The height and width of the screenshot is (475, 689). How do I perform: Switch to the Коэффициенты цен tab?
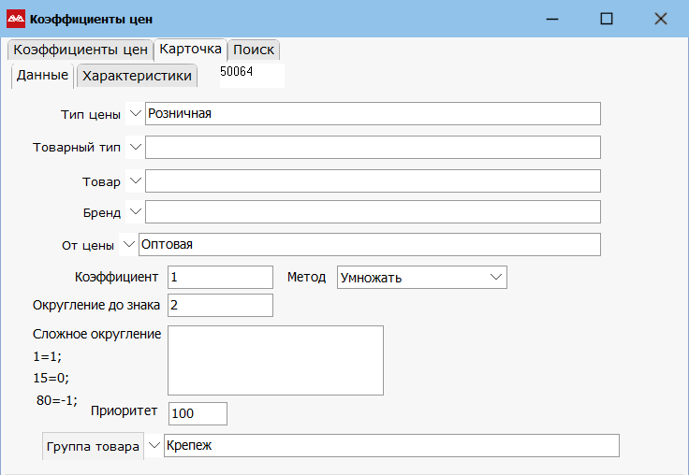pyautogui.click(x=80, y=50)
